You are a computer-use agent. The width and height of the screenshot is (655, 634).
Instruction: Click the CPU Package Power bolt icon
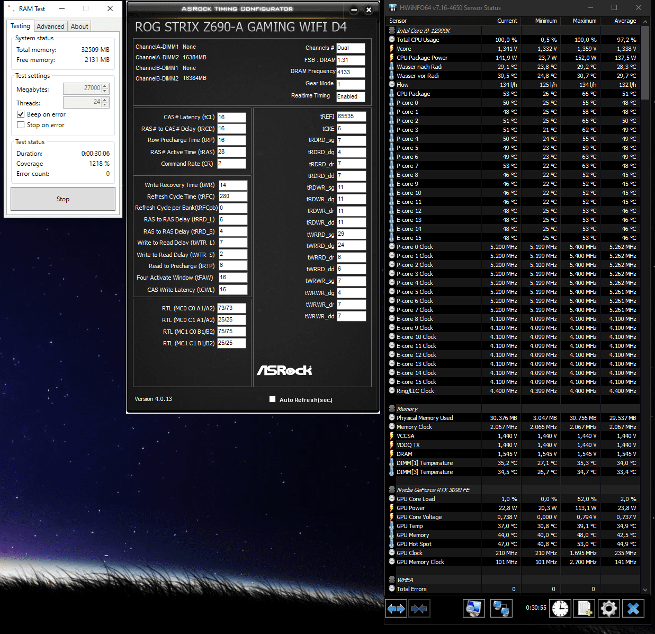click(392, 58)
